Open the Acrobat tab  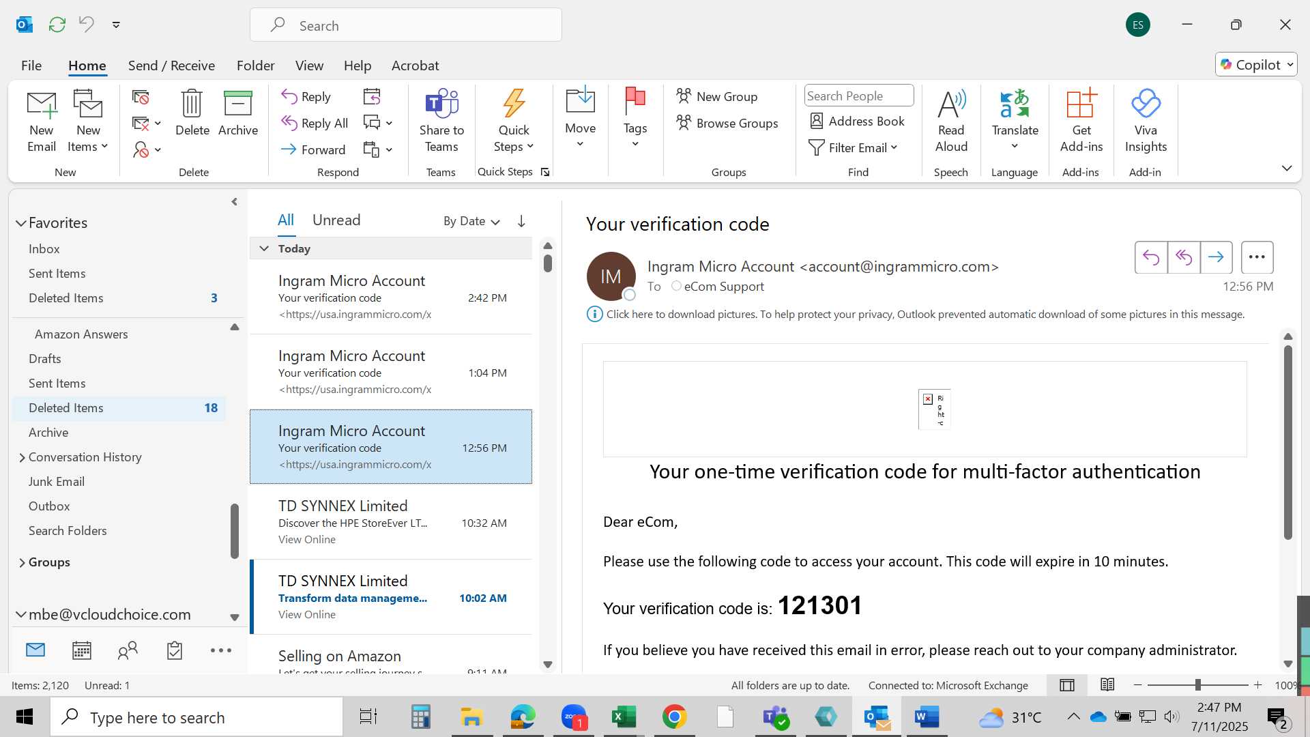coord(415,66)
